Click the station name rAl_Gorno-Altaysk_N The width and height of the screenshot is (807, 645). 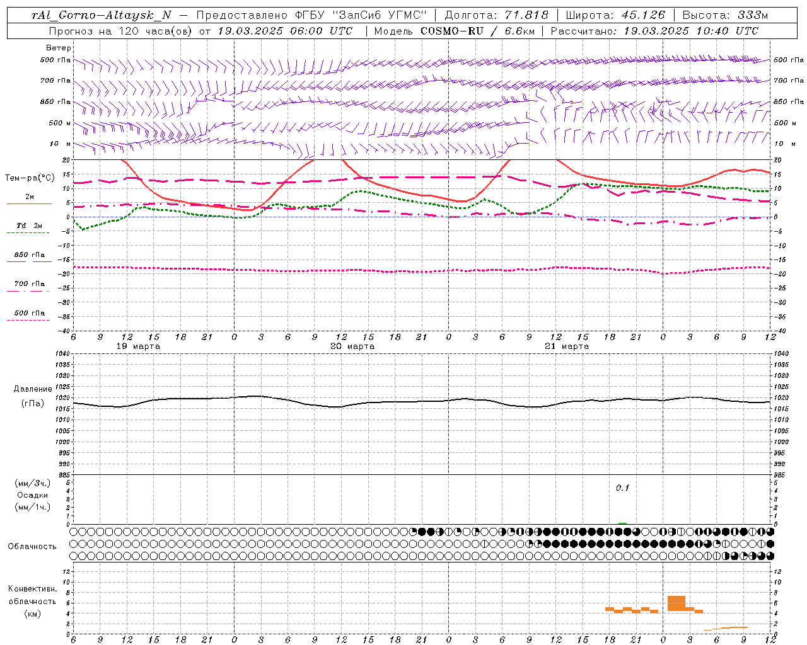point(101,15)
